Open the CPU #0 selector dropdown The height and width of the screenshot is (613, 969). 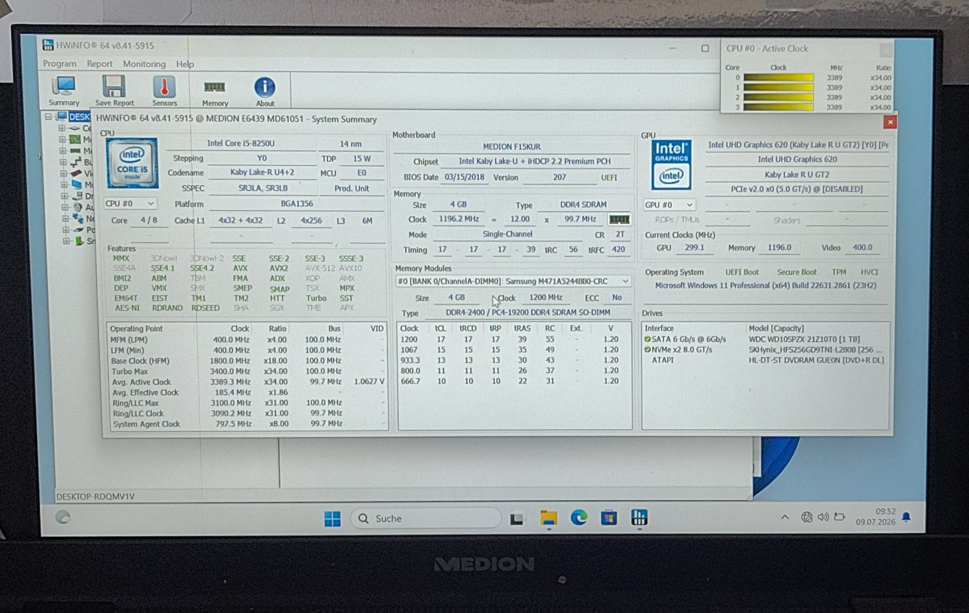point(130,204)
